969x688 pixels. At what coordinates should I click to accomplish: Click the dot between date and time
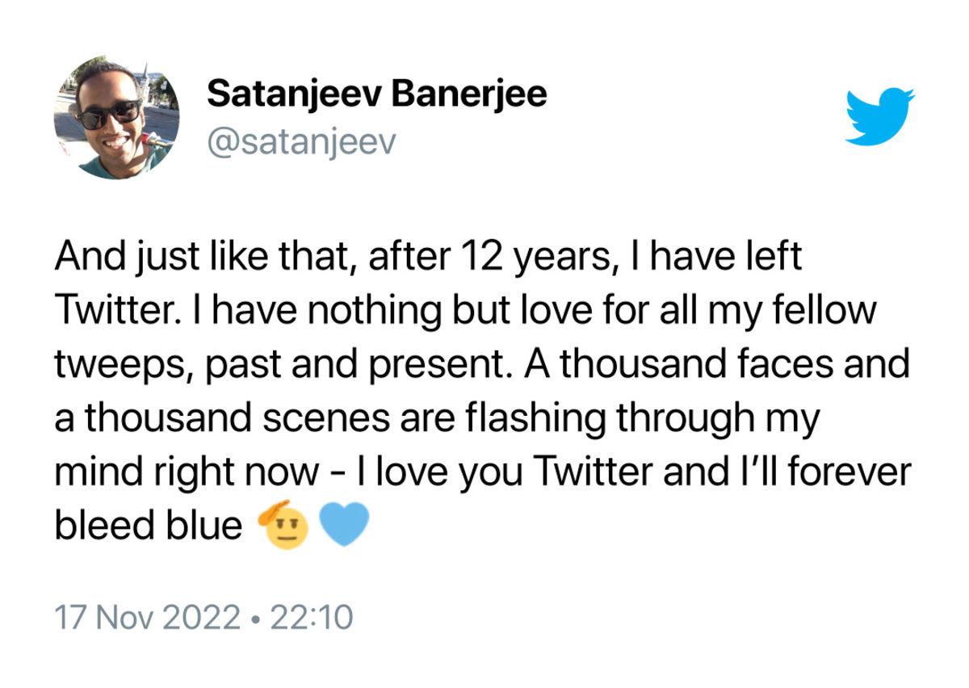tap(255, 619)
